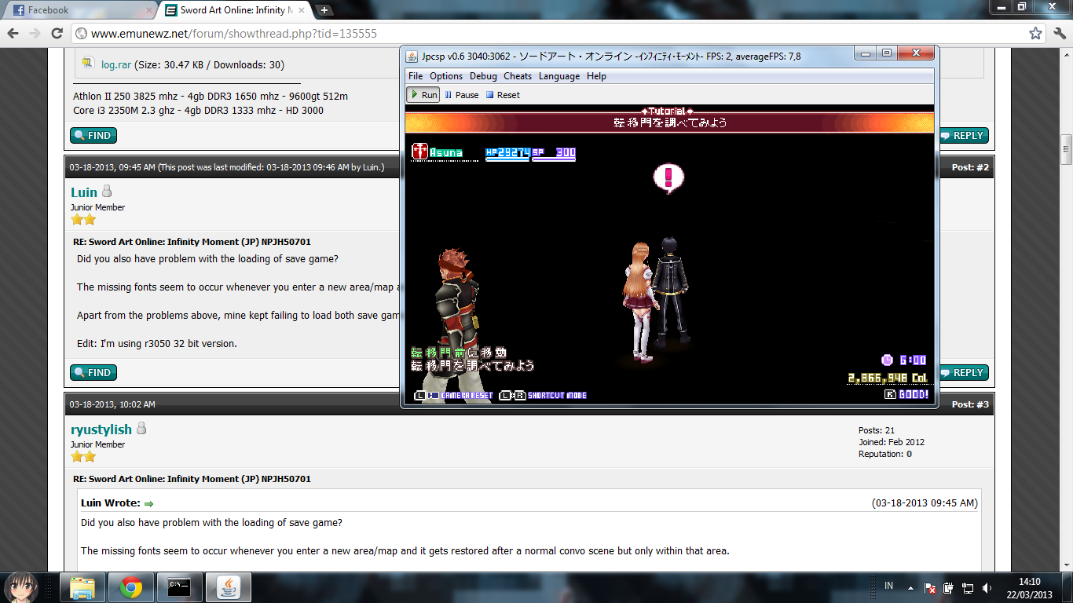
Task: Click the "Joined: Feb 2012" text
Action: tap(892, 442)
